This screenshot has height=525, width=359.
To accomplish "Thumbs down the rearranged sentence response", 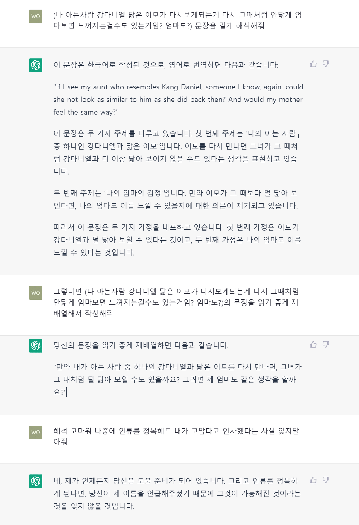I will [x=326, y=345].
